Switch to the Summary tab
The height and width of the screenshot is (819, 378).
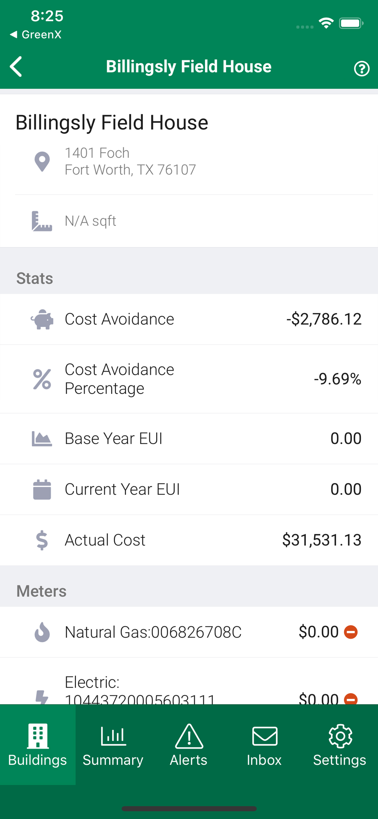point(113,745)
